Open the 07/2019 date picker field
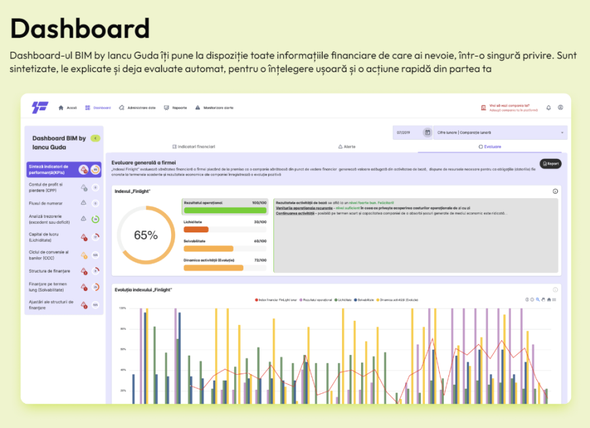 406,133
